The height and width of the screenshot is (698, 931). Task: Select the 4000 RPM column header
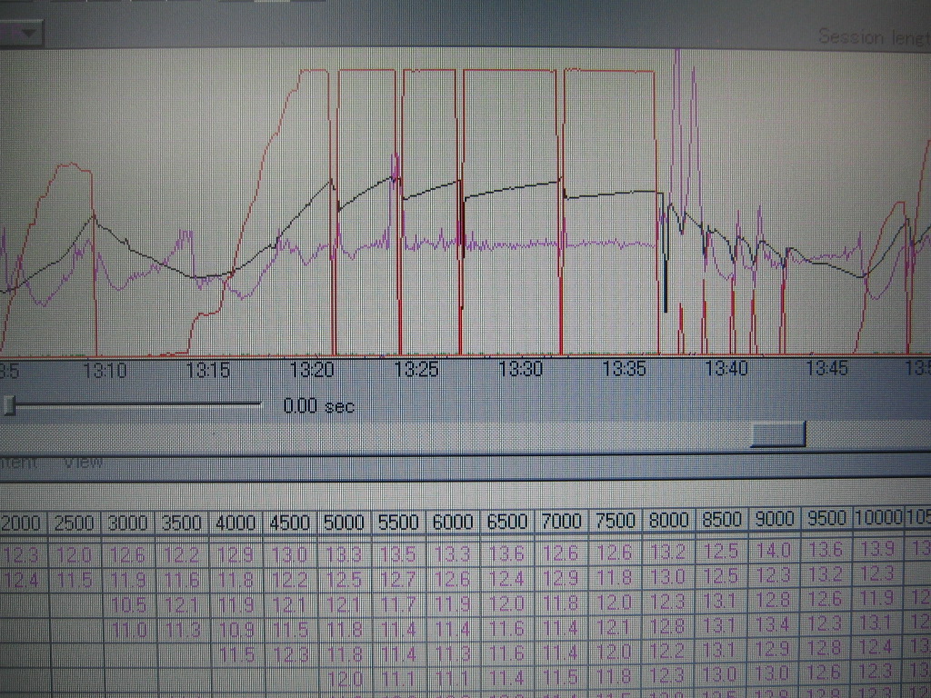pyautogui.click(x=235, y=523)
